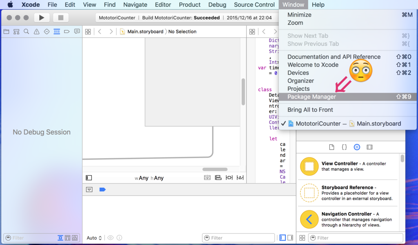Show the Debug navigator
The height and width of the screenshot is (245, 418).
(57, 32)
